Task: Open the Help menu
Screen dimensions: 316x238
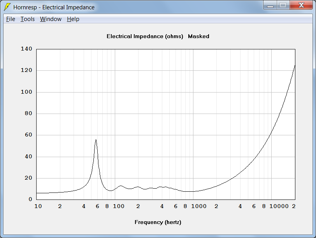Action: click(73, 19)
